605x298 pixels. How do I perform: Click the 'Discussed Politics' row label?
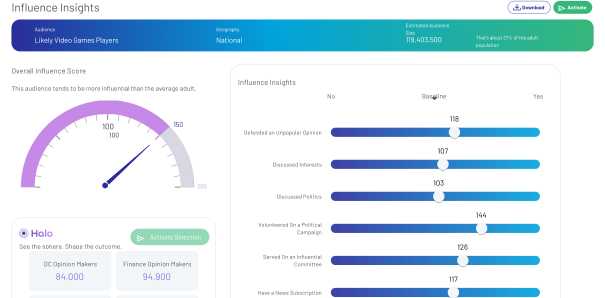pyautogui.click(x=299, y=197)
